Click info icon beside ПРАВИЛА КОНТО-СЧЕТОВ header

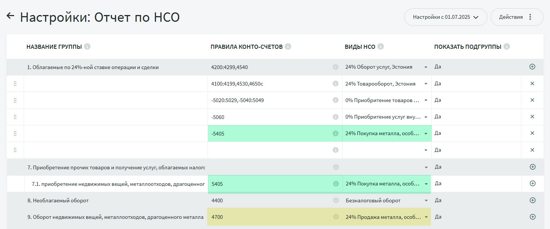pyautogui.click(x=288, y=47)
